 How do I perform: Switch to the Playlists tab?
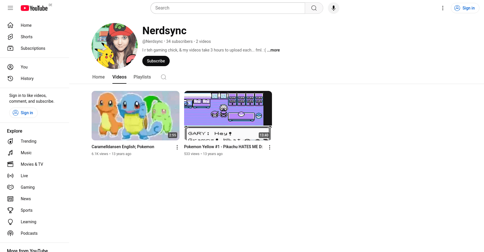point(142,77)
